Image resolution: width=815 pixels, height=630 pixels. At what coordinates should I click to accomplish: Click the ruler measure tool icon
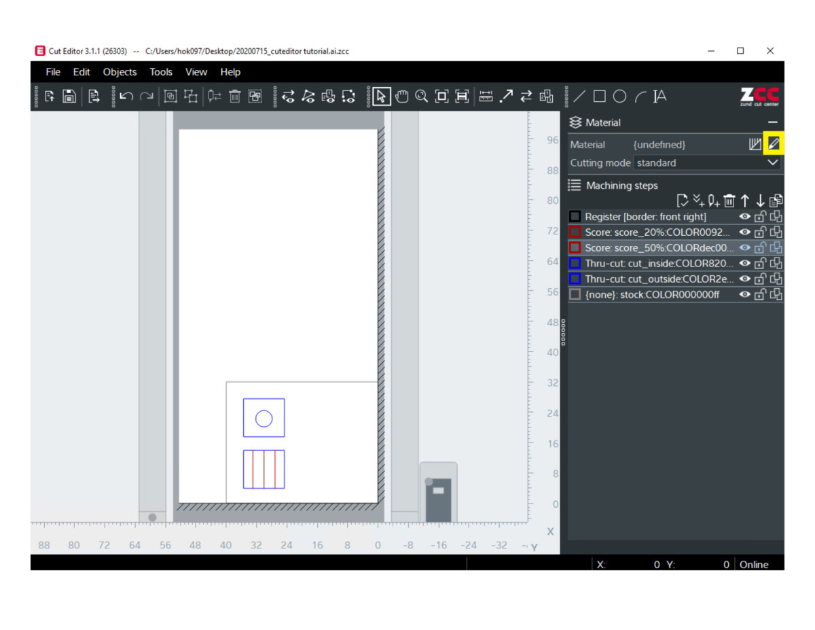pos(486,97)
